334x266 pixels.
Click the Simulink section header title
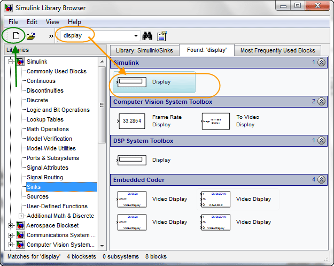(126, 63)
